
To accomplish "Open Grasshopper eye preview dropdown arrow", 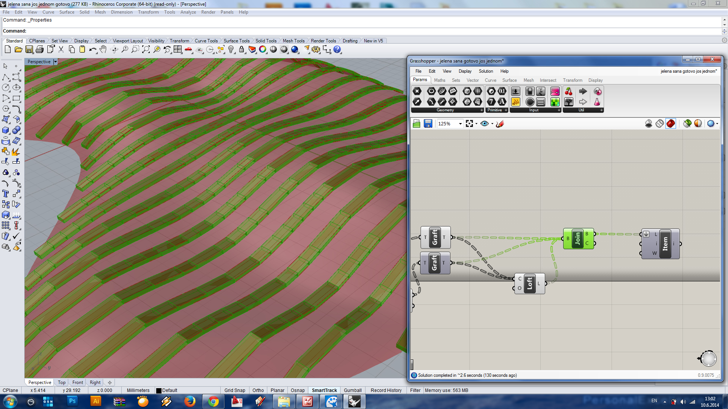I will pyautogui.click(x=492, y=124).
